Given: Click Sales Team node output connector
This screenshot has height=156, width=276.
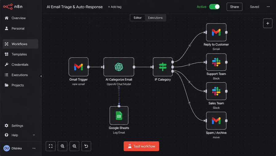Looking at the screenshot, I should tap(226, 91).
